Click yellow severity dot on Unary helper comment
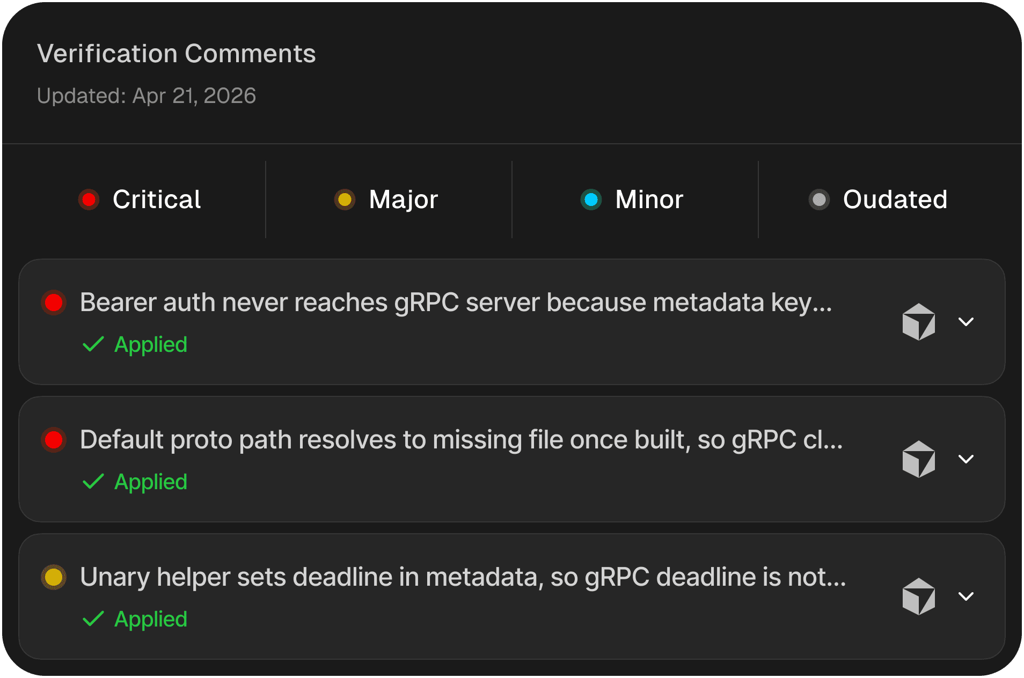The height and width of the screenshot is (678, 1024). [54, 577]
